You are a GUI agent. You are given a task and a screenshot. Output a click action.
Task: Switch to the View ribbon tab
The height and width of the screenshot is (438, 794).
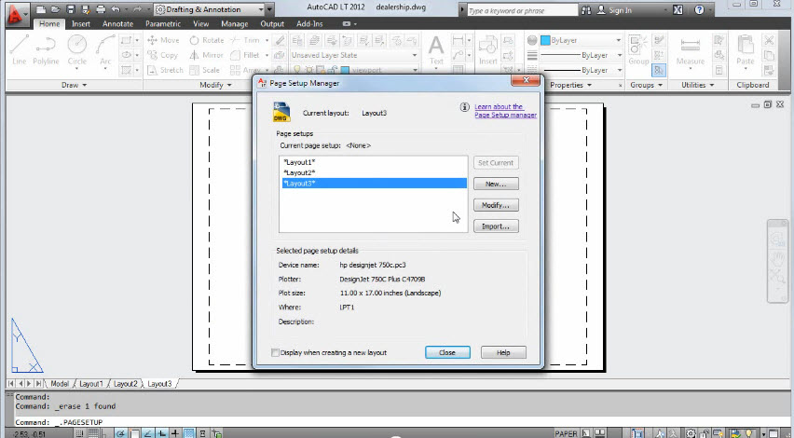[201, 24]
